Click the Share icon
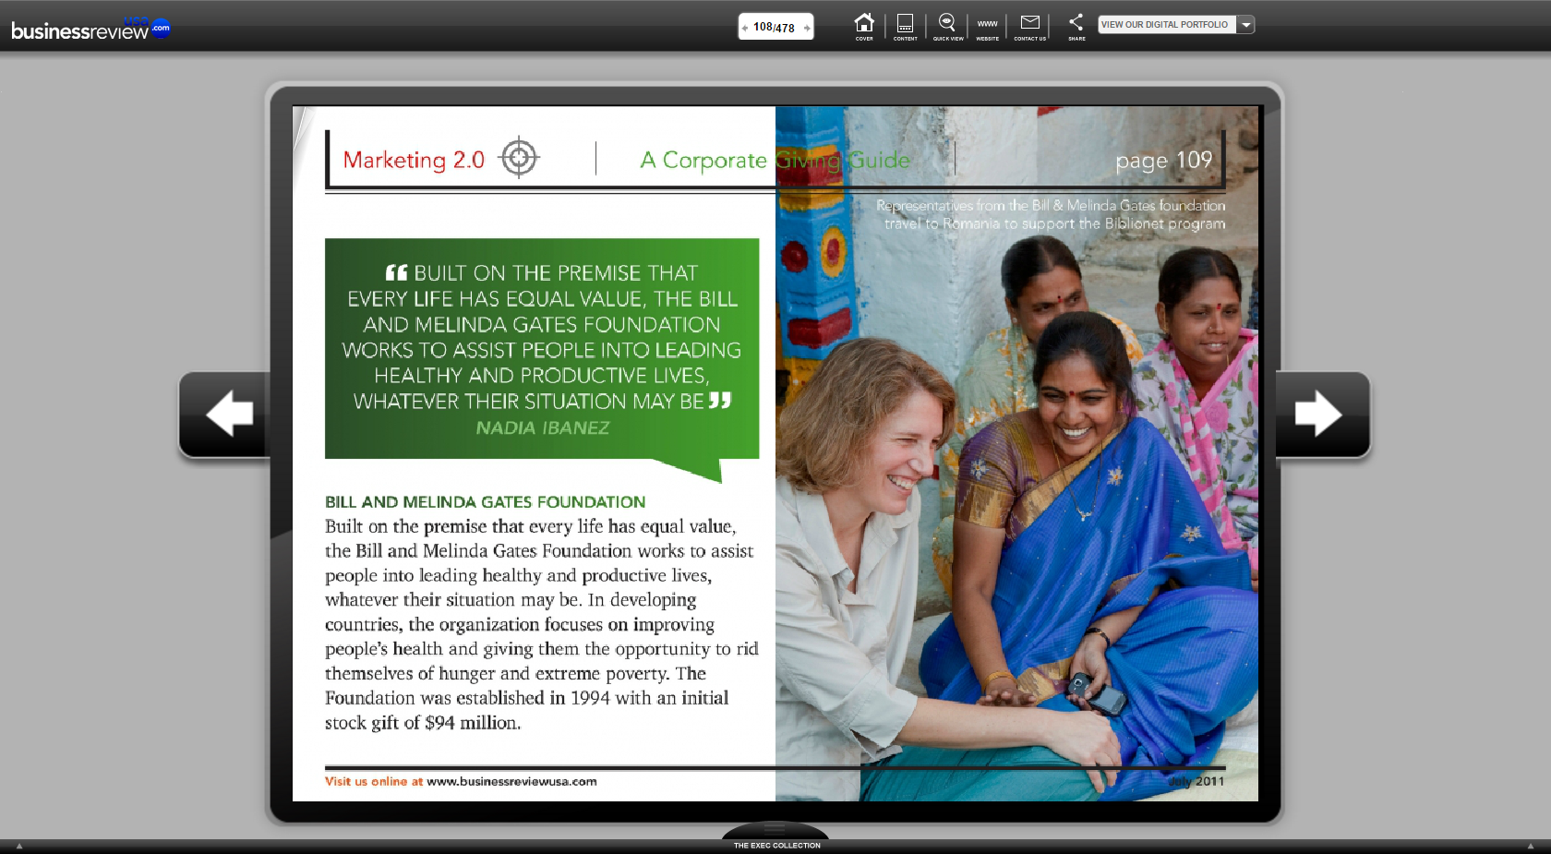The width and height of the screenshot is (1551, 854). click(1076, 26)
